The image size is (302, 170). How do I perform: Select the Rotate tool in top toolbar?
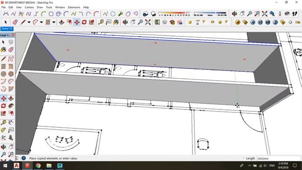pyautogui.click(x=84, y=22)
